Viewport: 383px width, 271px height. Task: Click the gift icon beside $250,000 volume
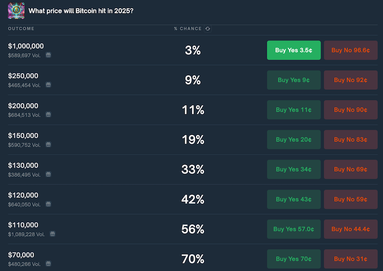pos(48,85)
